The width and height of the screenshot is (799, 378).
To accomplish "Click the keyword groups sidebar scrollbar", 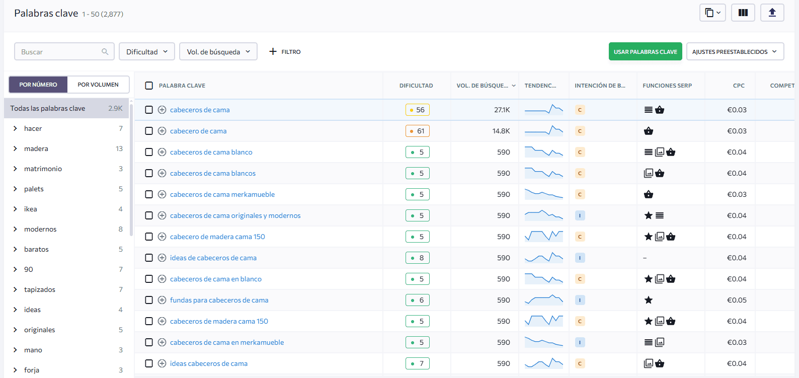I will [131, 170].
